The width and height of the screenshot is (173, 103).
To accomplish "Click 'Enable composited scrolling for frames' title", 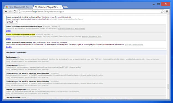I will click(x=21, y=17).
